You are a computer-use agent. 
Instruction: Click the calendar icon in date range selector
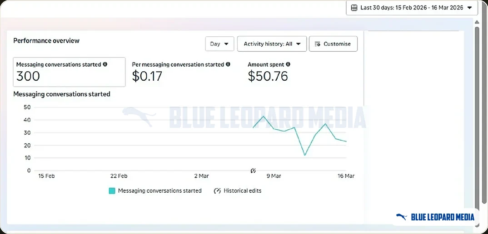354,8
